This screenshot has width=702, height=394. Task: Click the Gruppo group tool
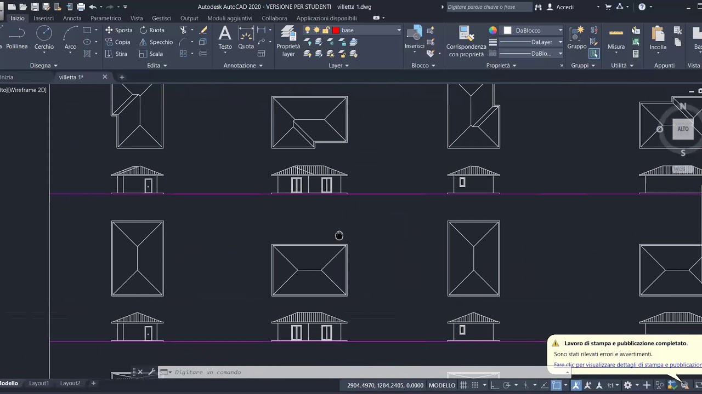coord(577,38)
